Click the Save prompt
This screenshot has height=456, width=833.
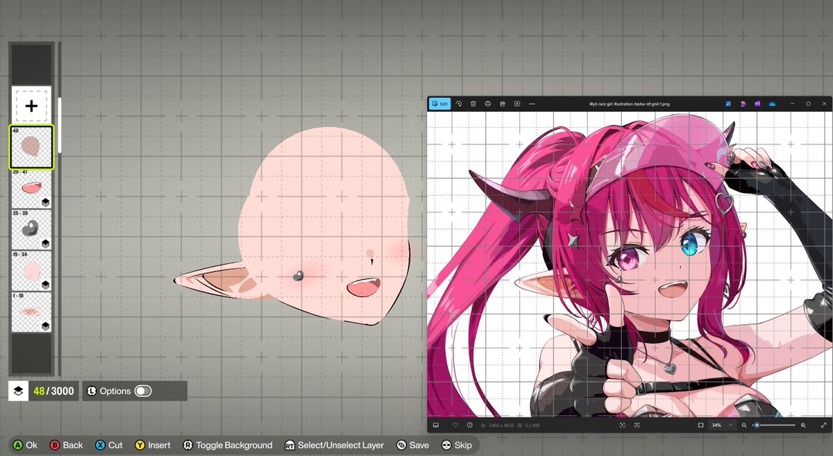[x=412, y=445]
